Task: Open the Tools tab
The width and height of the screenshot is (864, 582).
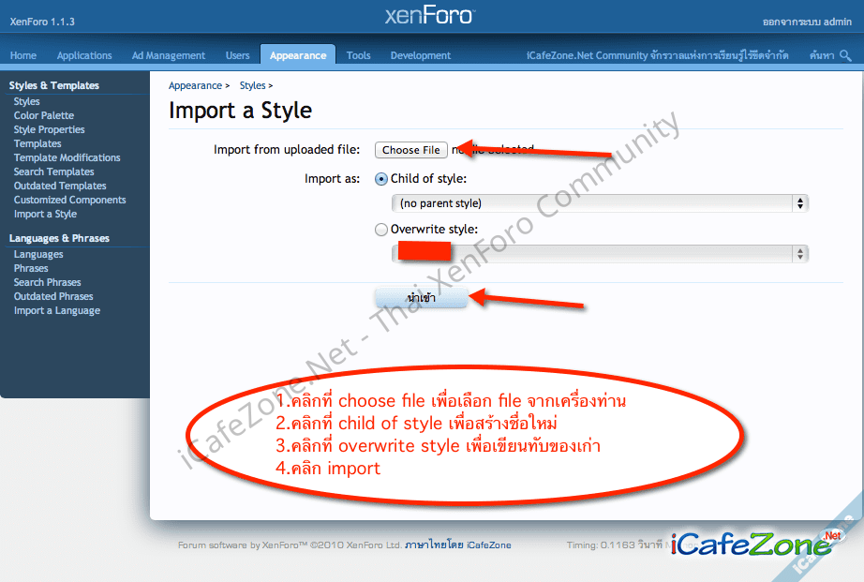Action: pyautogui.click(x=359, y=56)
